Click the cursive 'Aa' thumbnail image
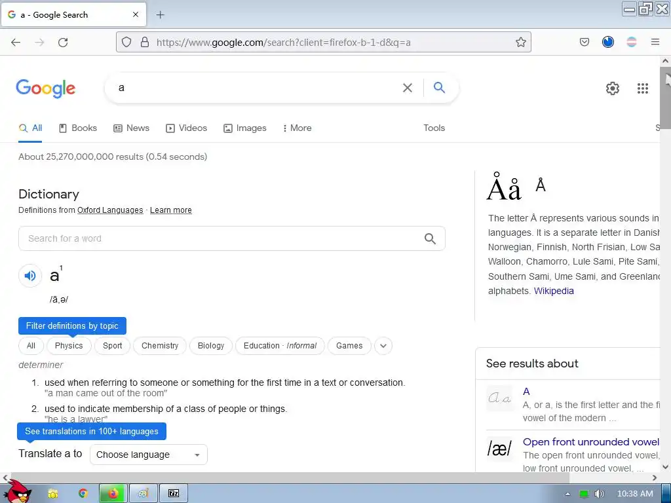The width and height of the screenshot is (671, 503). (x=499, y=398)
